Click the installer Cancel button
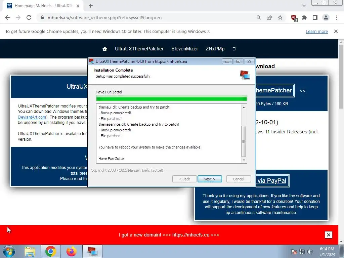Viewport: 344px width, 258px height. tap(239, 179)
